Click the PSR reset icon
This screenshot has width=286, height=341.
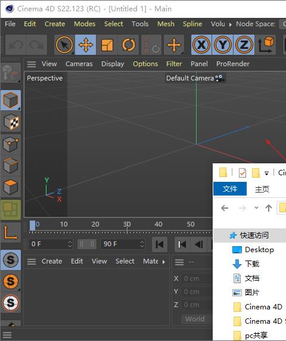pyautogui.click(x=151, y=45)
